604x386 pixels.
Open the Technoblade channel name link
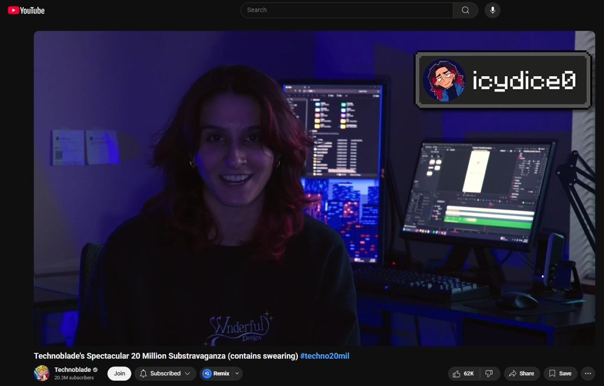coord(72,370)
